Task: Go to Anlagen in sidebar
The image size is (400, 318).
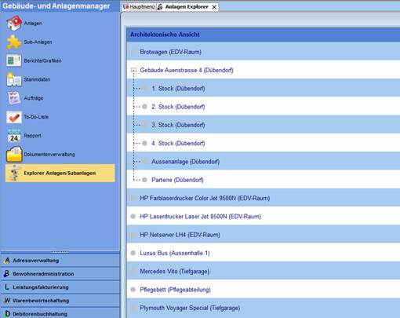Action: point(33,24)
